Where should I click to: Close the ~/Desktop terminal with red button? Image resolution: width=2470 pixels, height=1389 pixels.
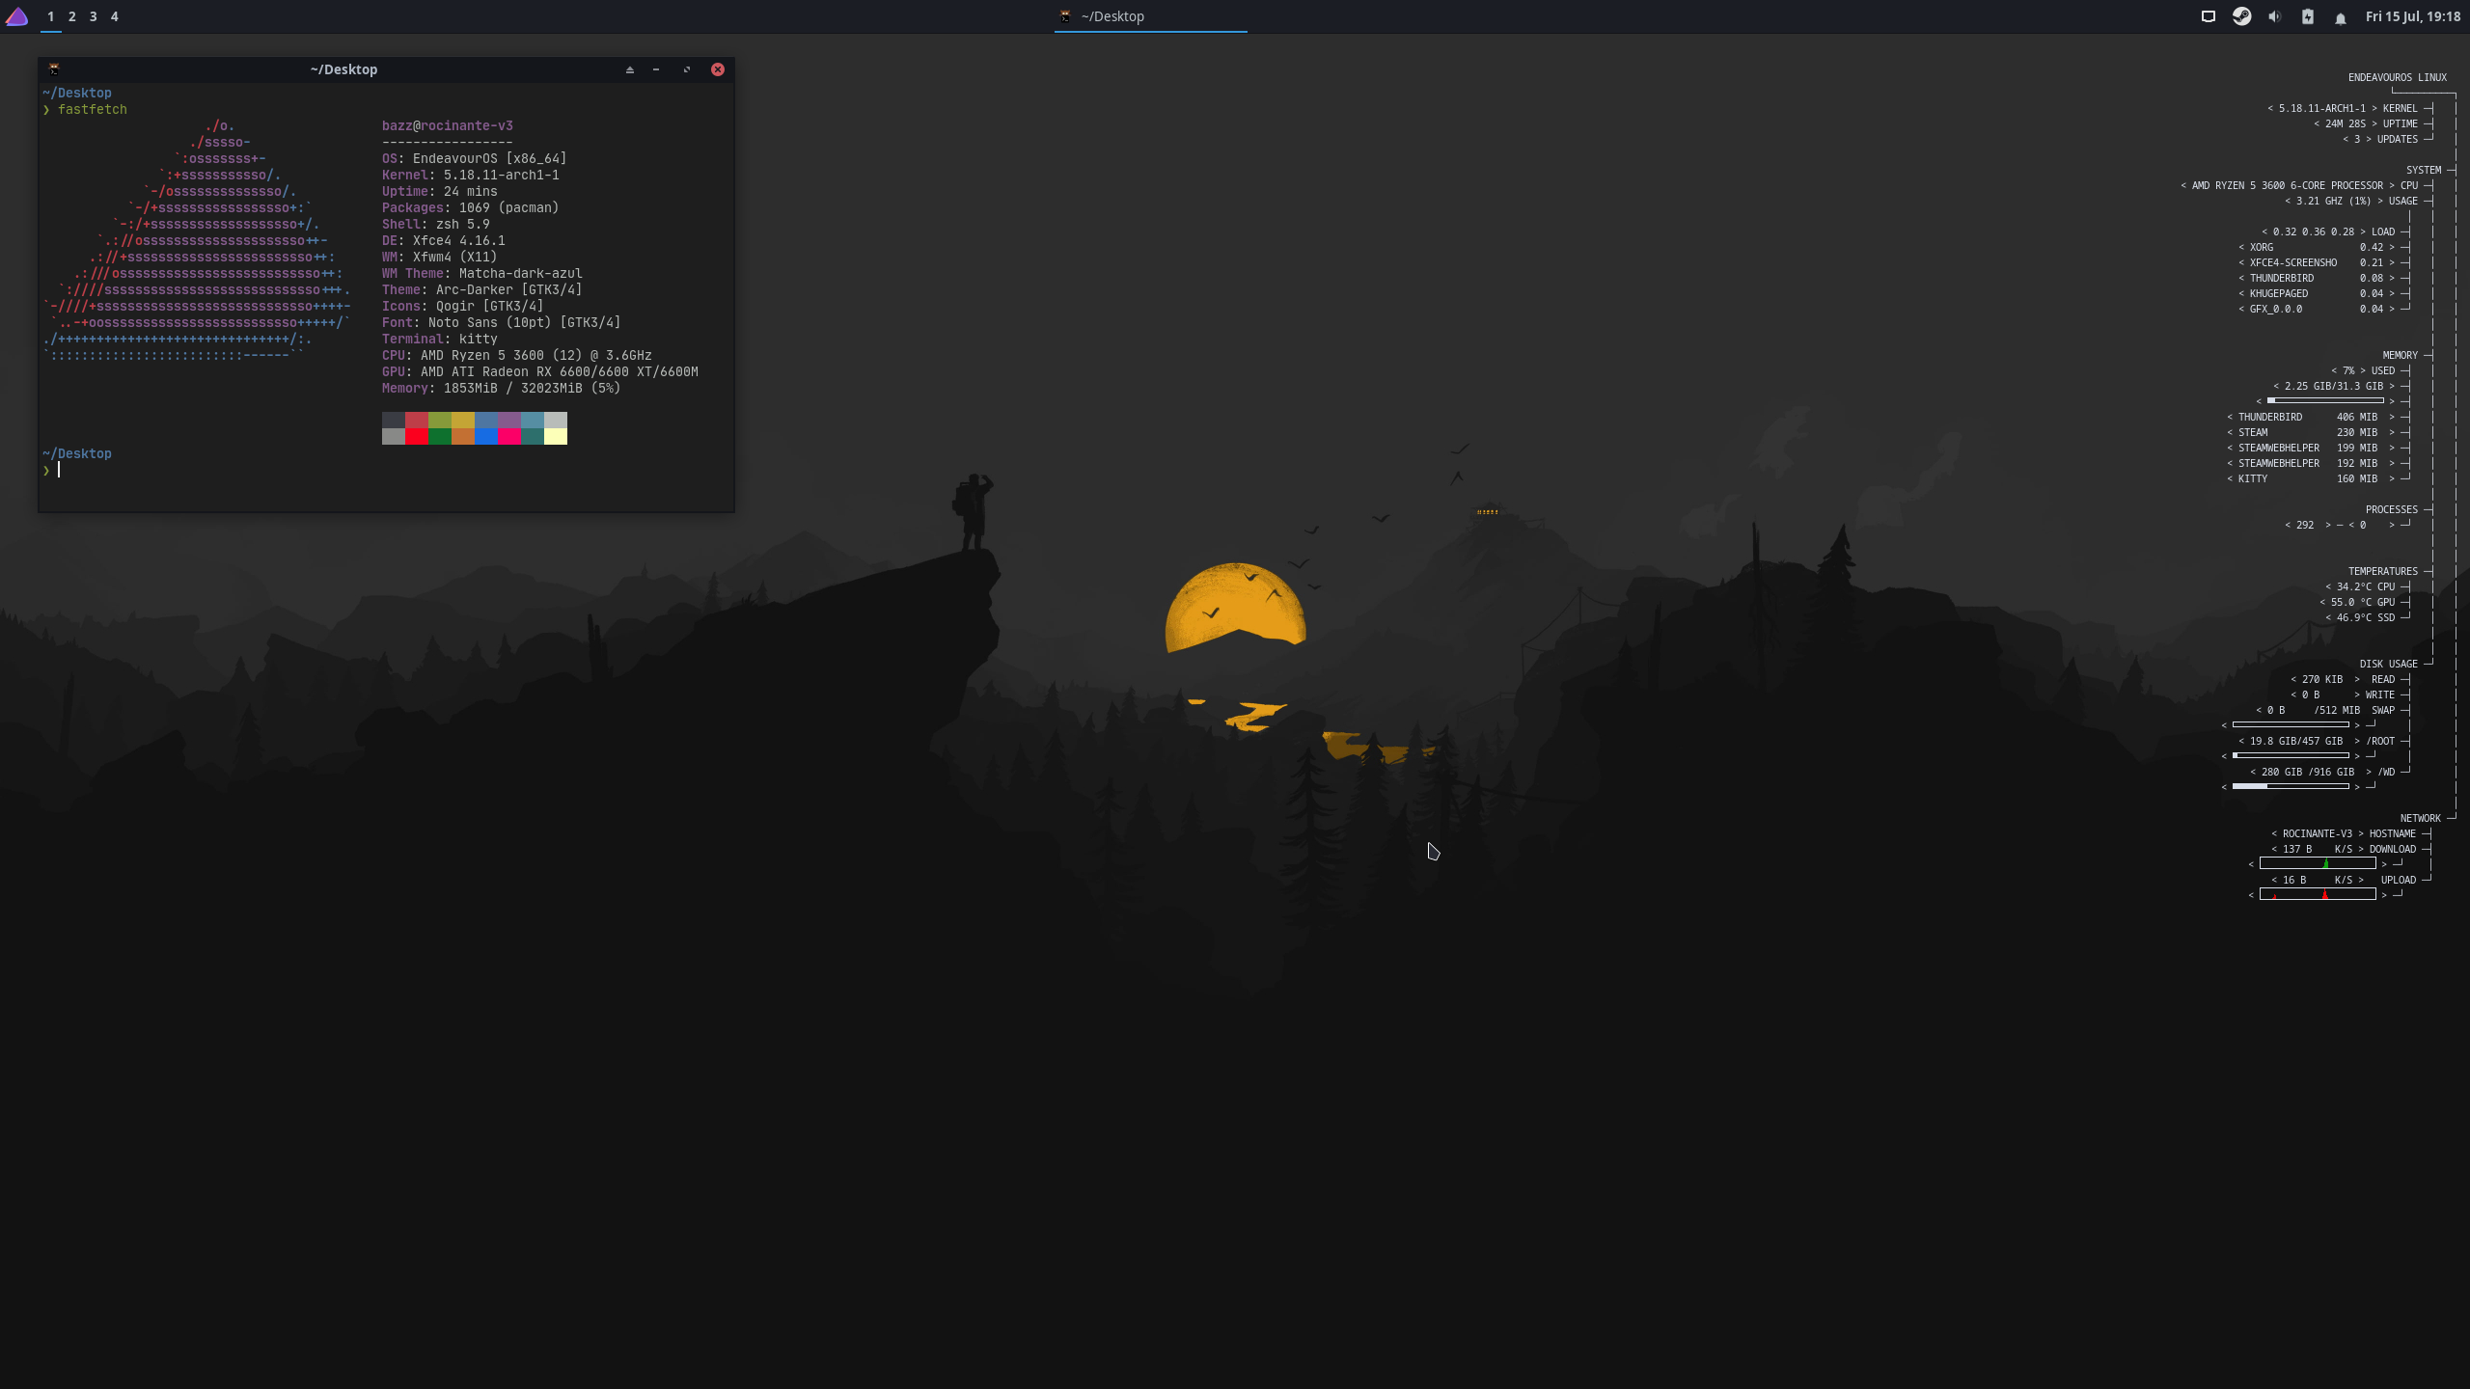coord(718,69)
